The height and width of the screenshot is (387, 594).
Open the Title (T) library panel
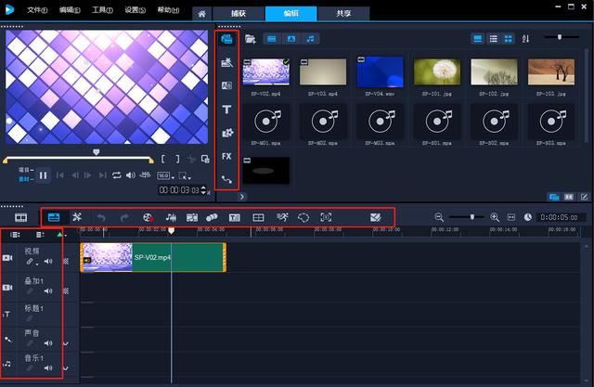point(226,110)
